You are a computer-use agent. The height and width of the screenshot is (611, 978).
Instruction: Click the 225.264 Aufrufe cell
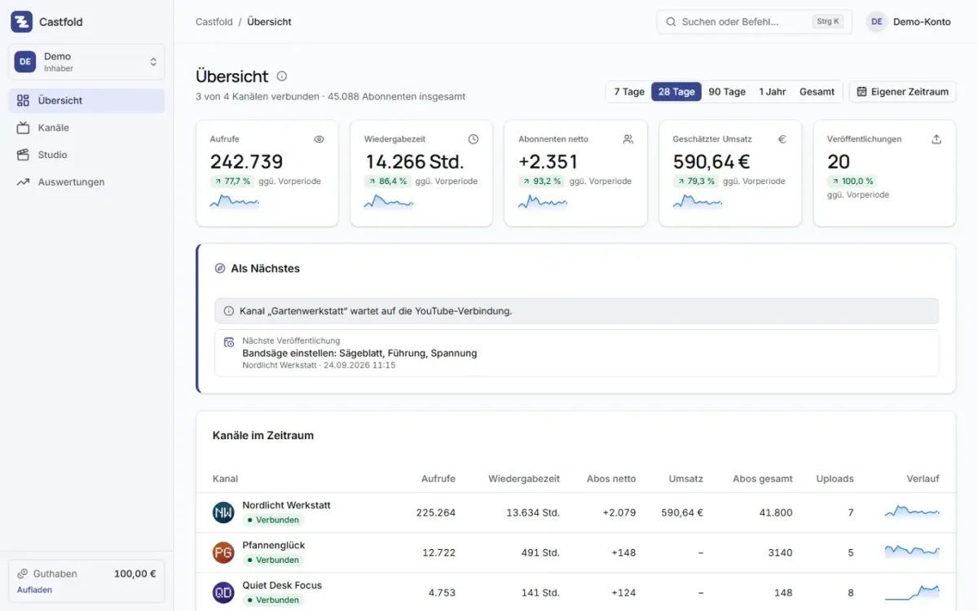(x=436, y=513)
